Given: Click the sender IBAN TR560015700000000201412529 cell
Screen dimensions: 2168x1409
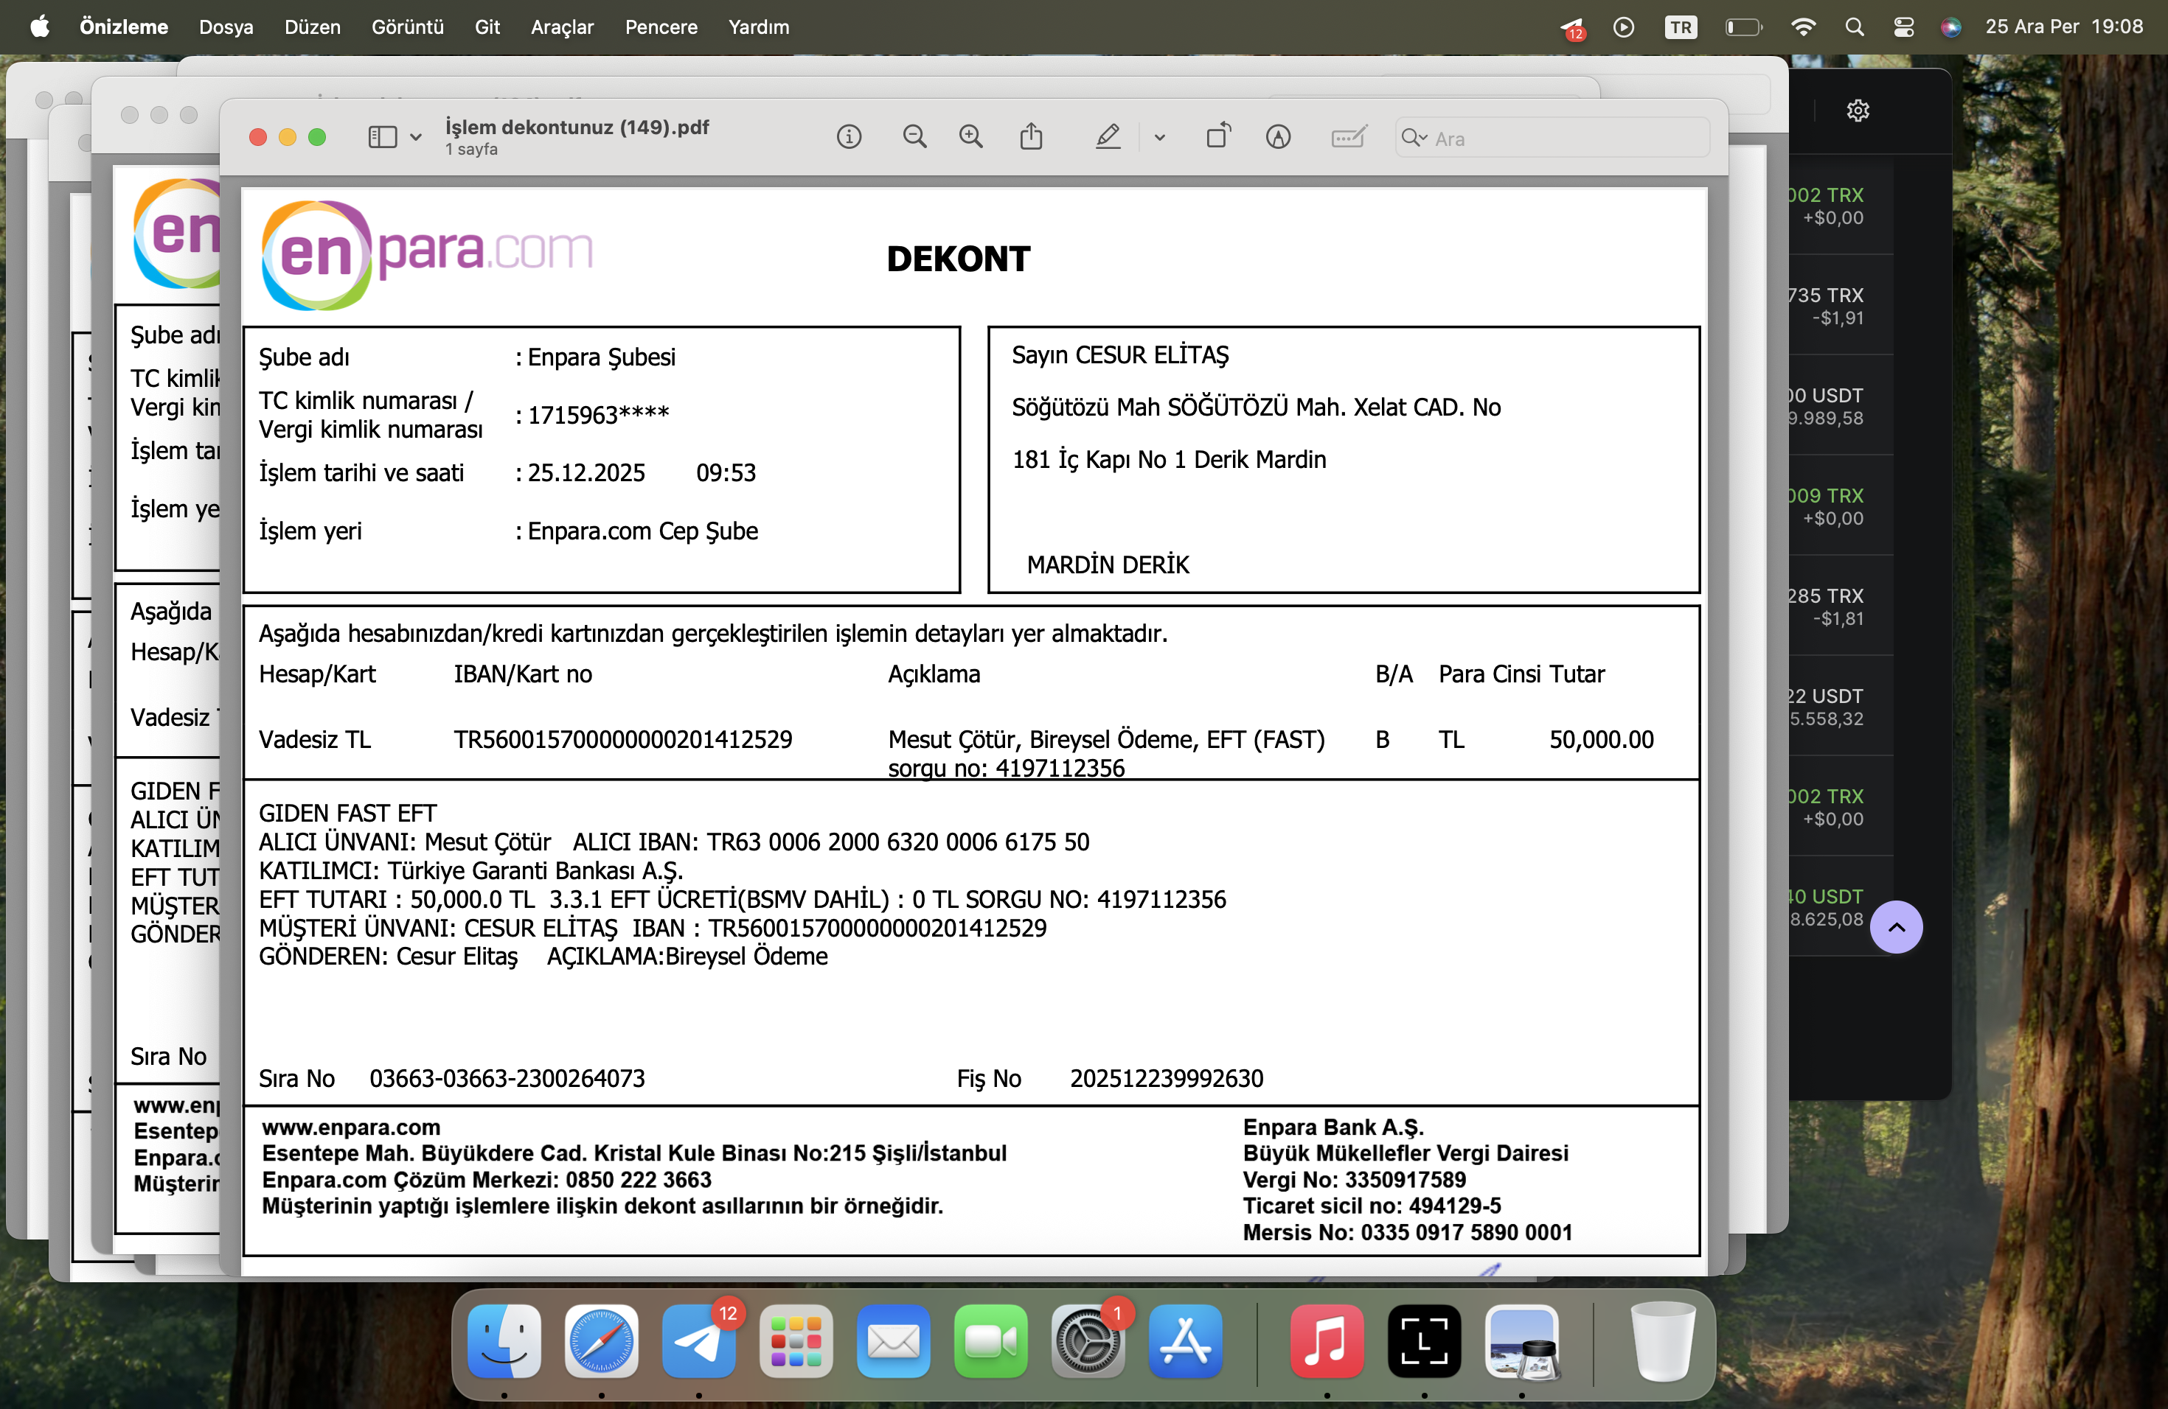Looking at the screenshot, I should (623, 739).
